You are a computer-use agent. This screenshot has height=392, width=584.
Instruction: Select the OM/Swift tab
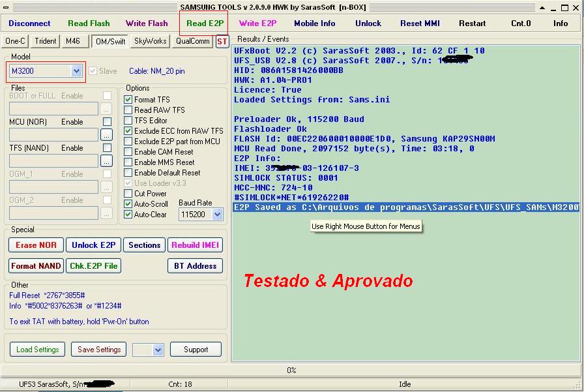click(111, 41)
